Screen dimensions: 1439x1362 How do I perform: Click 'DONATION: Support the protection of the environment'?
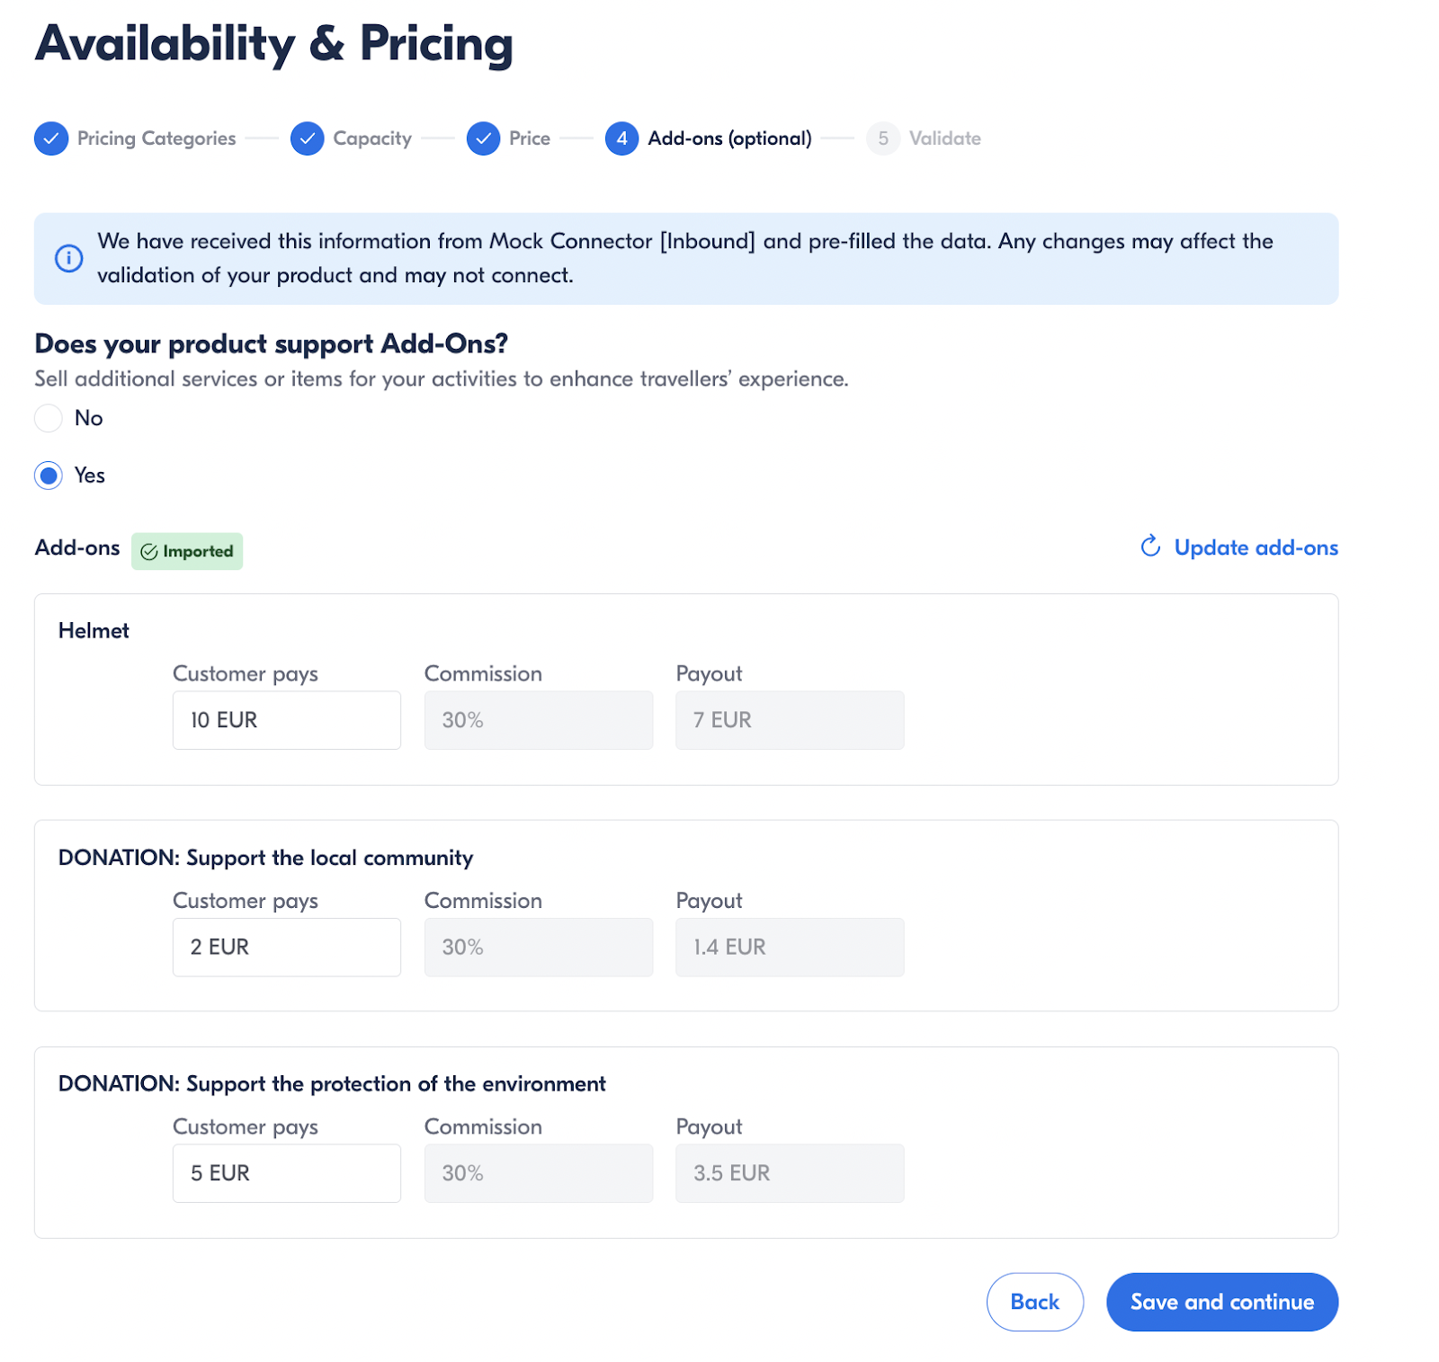[x=332, y=1084]
